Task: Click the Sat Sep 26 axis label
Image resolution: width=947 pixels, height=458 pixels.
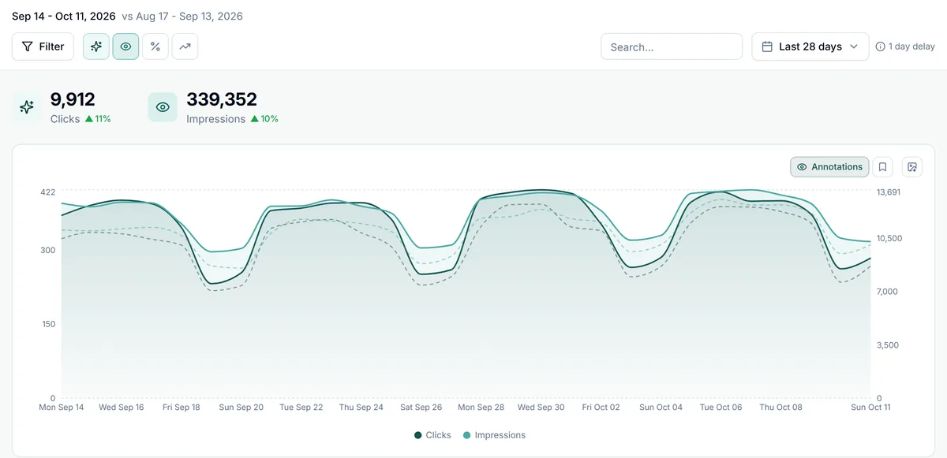Action: pyautogui.click(x=421, y=408)
